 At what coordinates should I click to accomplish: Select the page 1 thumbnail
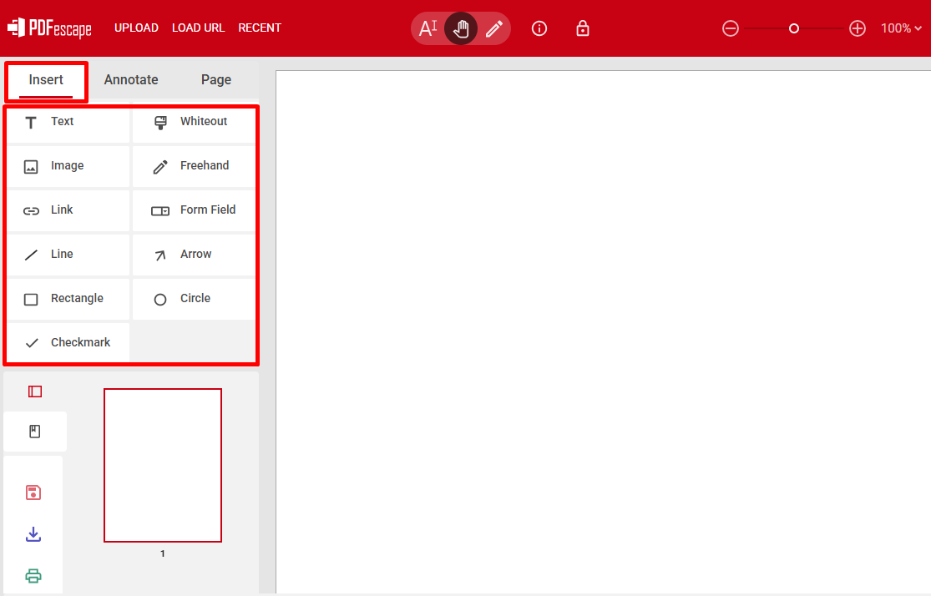[x=163, y=465]
